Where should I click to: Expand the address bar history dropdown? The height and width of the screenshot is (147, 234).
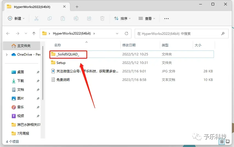pyautogui.click(x=117, y=33)
